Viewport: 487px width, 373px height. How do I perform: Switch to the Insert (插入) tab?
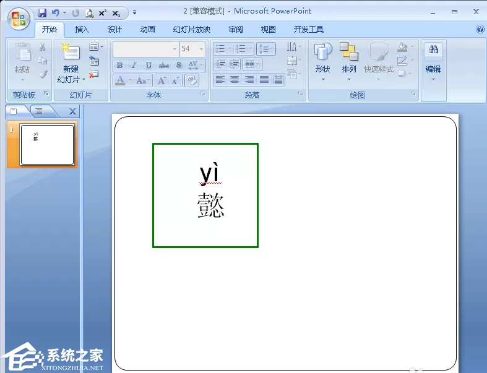tap(82, 30)
